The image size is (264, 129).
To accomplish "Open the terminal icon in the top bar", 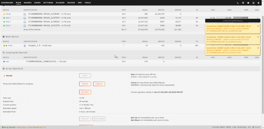I will (x=238, y=3).
